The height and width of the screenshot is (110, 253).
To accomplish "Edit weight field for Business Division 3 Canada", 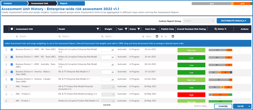I will point(108,79).
